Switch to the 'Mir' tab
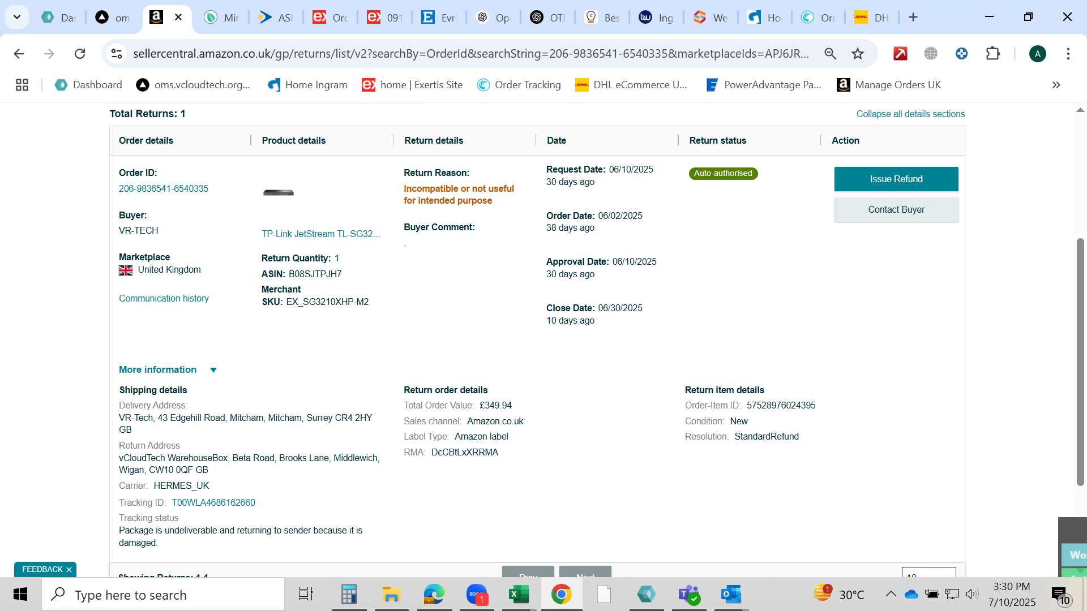 click(221, 18)
